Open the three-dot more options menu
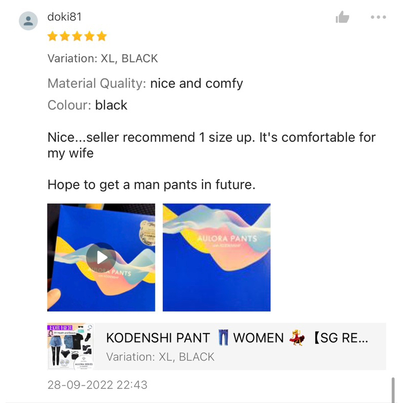Image resolution: width=403 pixels, height=403 pixels. [x=378, y=17]
